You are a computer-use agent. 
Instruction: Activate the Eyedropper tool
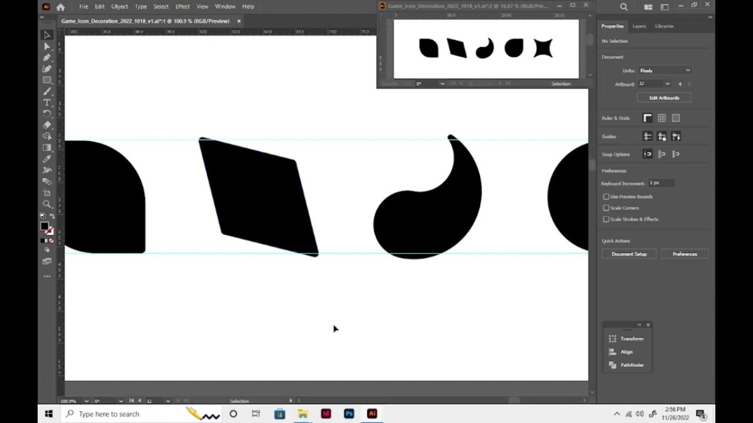47,159
